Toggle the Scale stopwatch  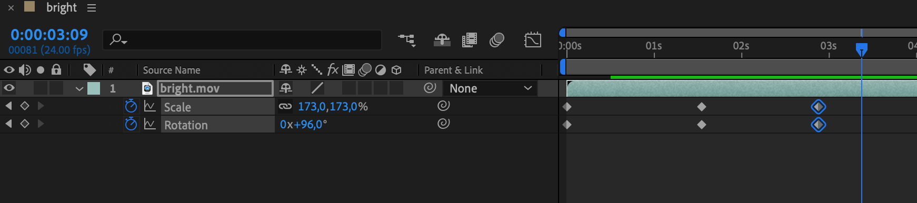coord(131,106)
